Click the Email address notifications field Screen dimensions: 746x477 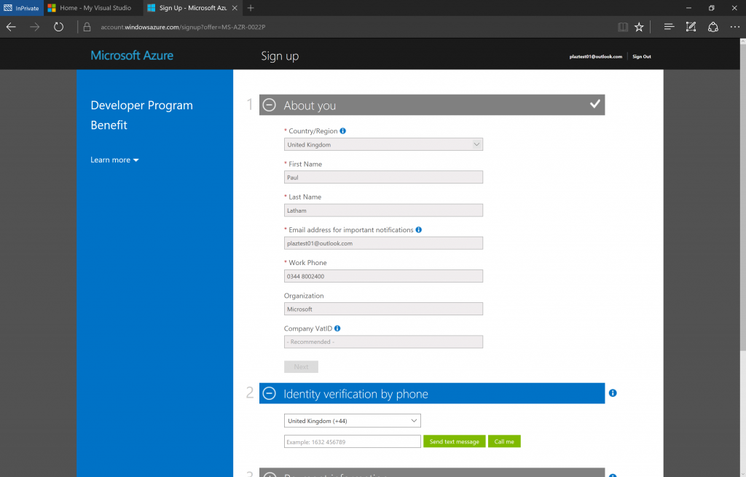[x=383, y=243]
